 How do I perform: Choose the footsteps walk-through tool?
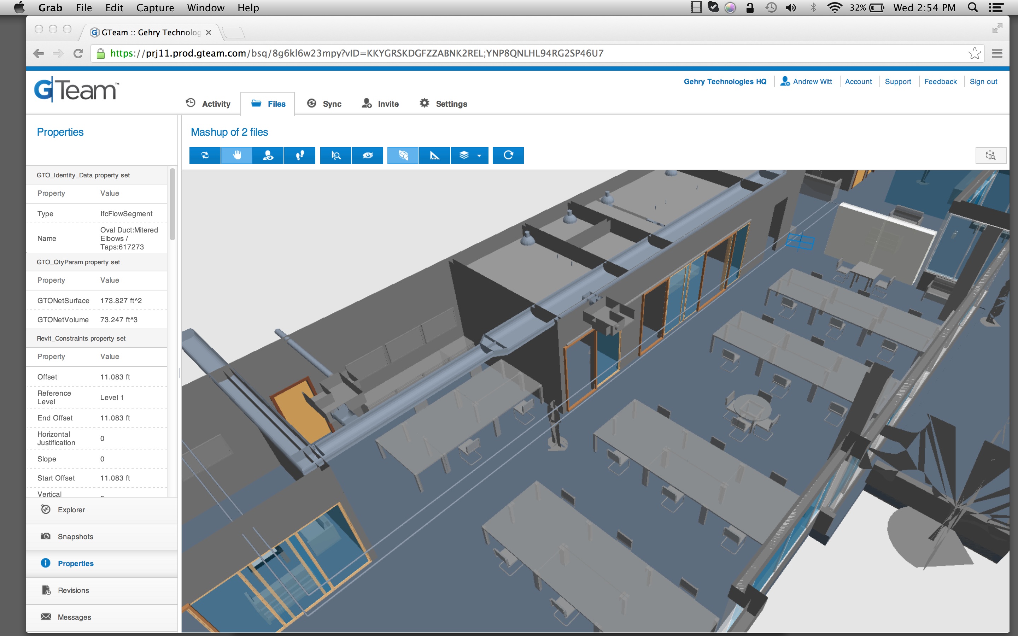pyautogui.click(x=299, y=155)
